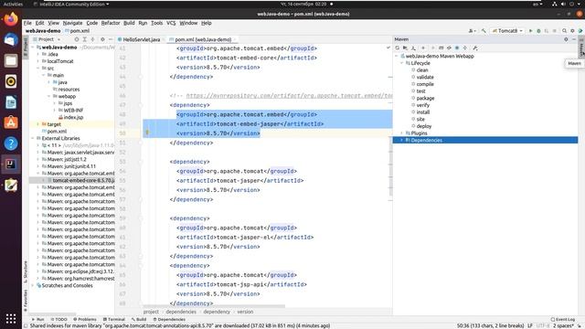Hide the Maven tool window

[x=574, y=39]
